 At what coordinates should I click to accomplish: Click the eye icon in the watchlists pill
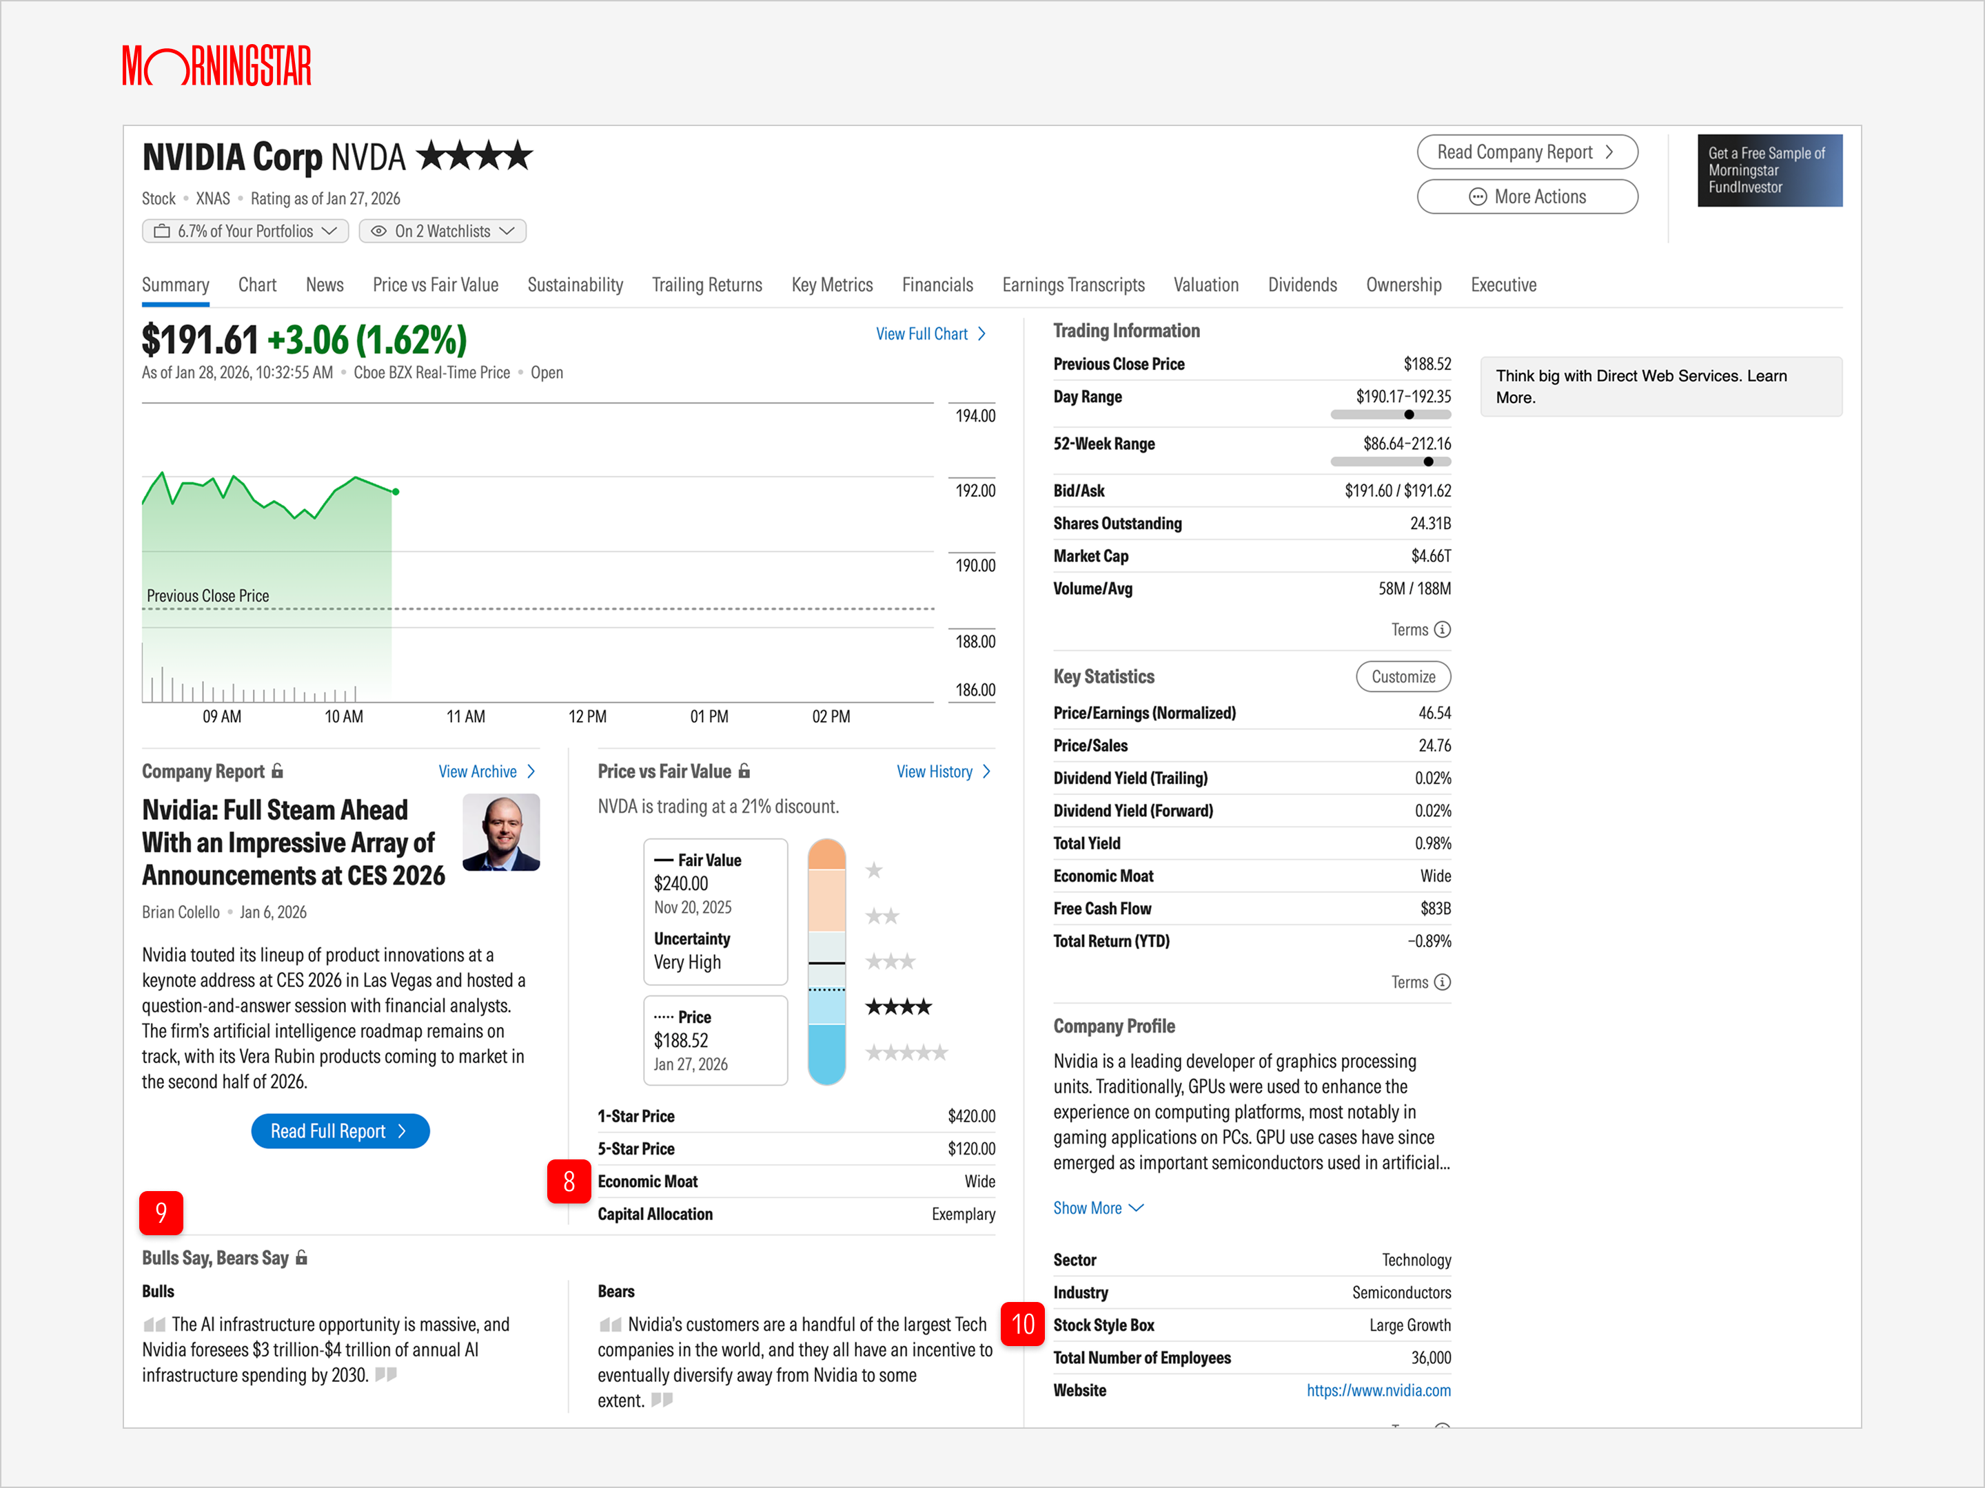378,231
